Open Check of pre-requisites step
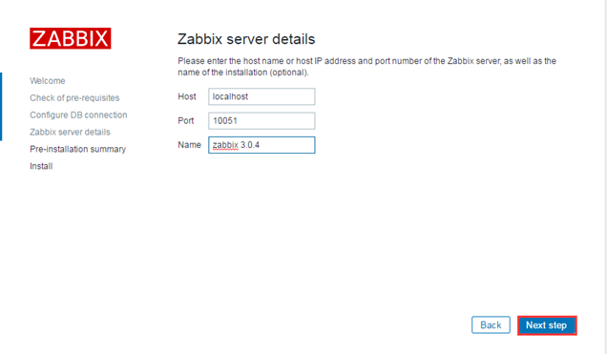The image size is (607, 354). click(x=74, y=98)
